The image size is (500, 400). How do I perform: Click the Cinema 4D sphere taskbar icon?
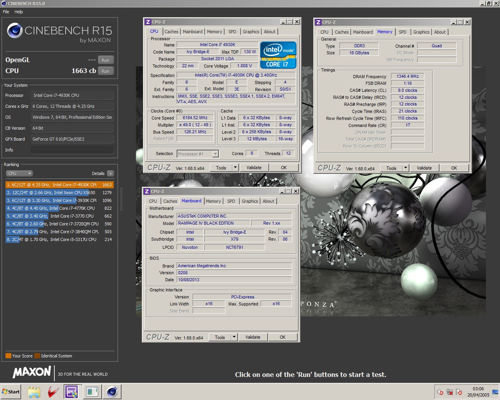pos(112,392)
